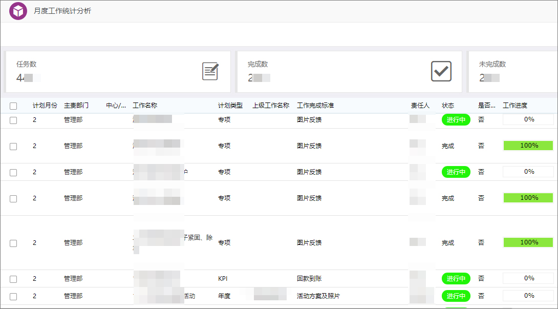Check the checkbox on the last 活动 row

point(13,296)
